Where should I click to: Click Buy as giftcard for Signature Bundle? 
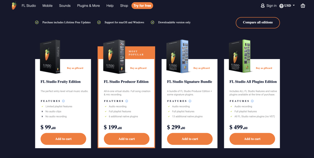201,68
